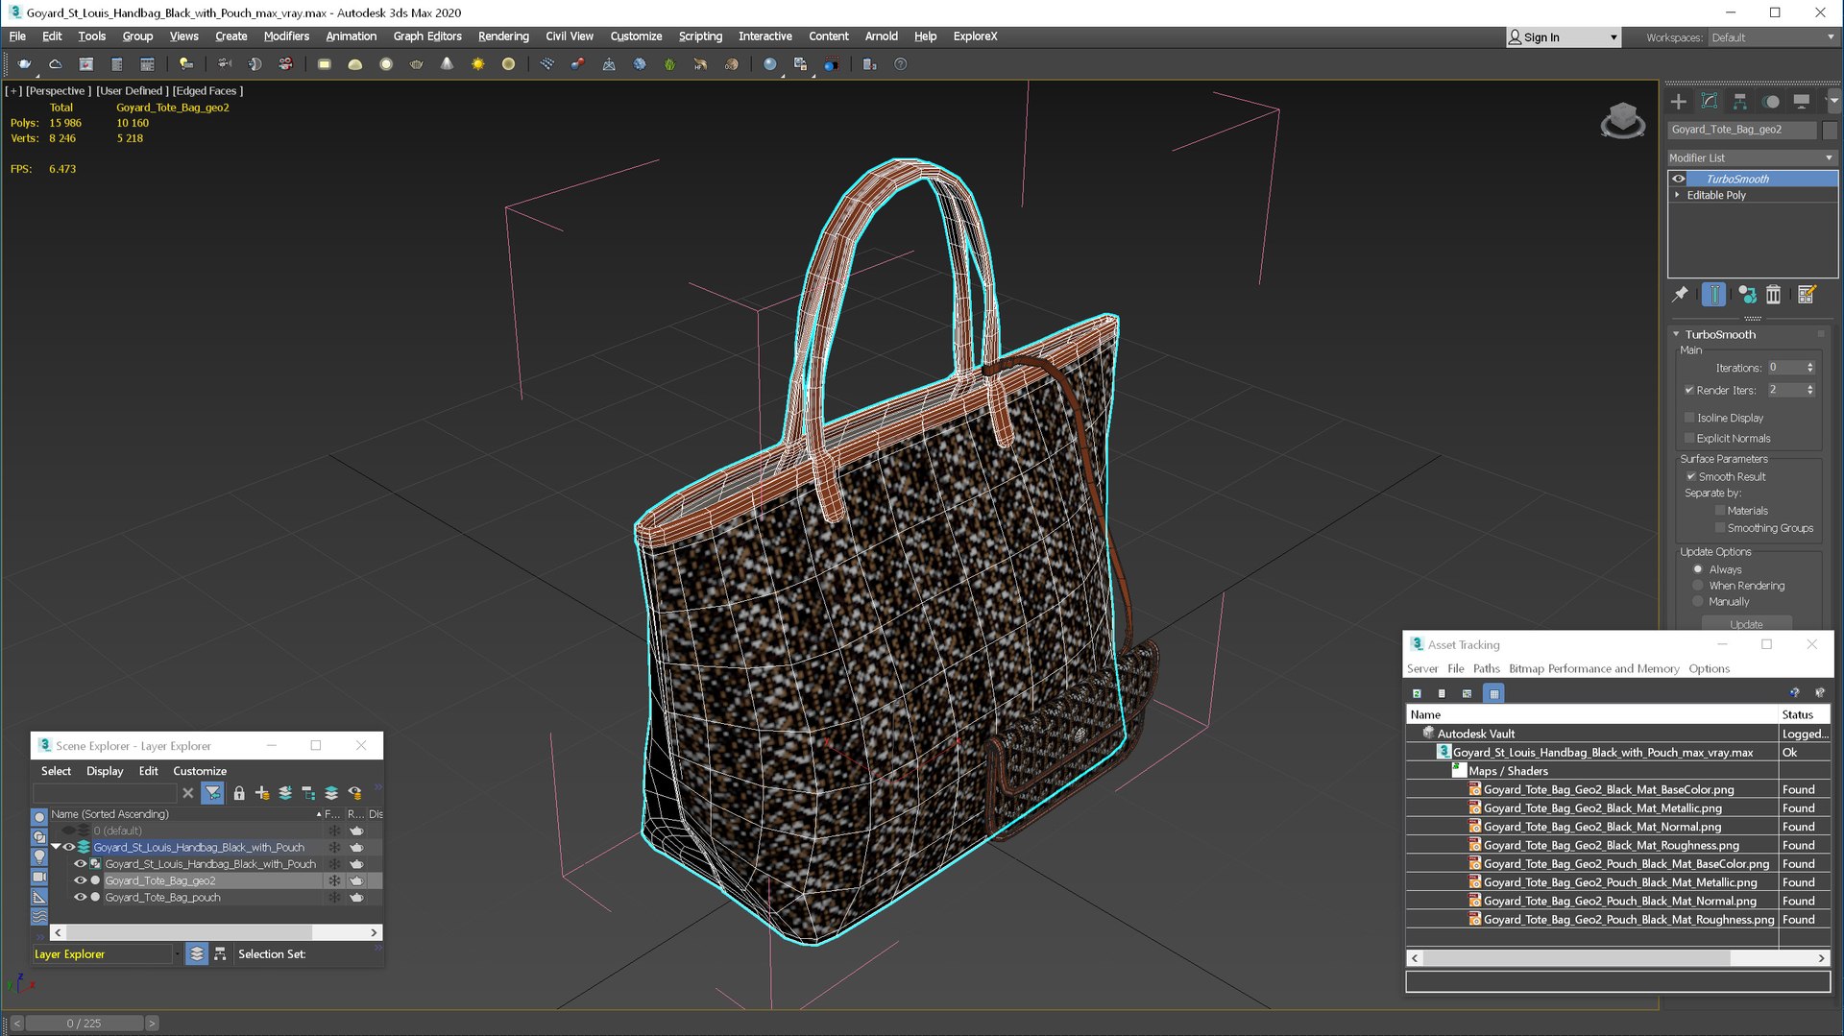Click Create New Layer icon in Layer Explorer
The image size is (1844, 1036).
click(x=262, y=793)
